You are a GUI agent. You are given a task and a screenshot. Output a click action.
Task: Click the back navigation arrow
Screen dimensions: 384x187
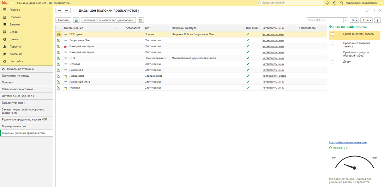click(59, 11)
